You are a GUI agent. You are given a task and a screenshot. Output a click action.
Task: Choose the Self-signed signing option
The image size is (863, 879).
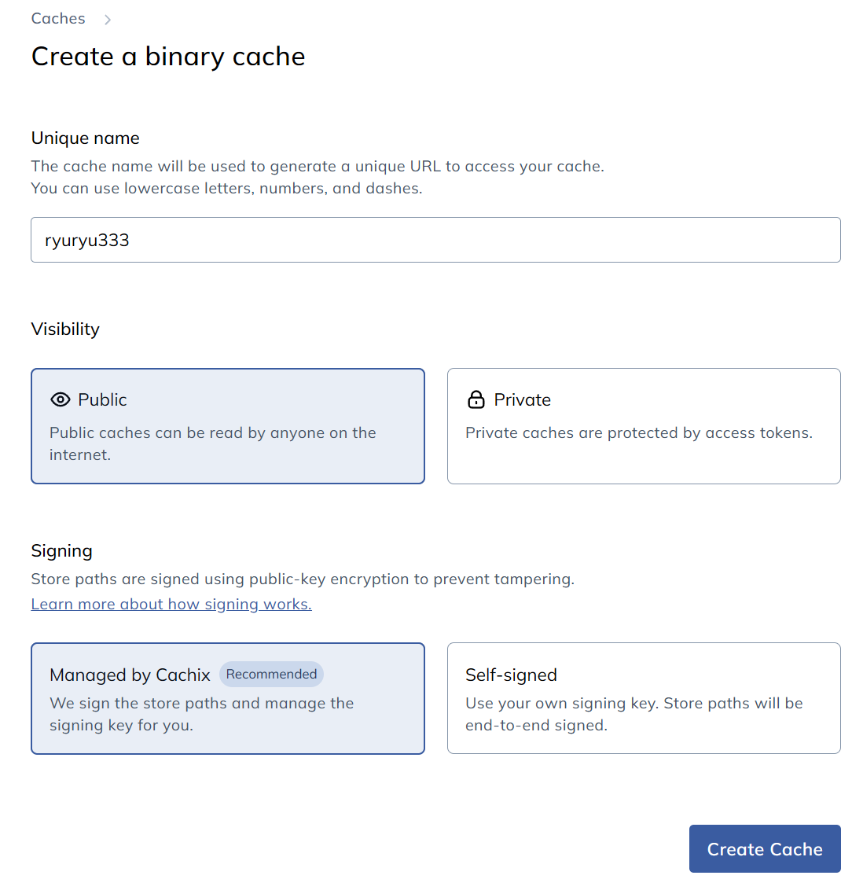click(x=644, y=698)
